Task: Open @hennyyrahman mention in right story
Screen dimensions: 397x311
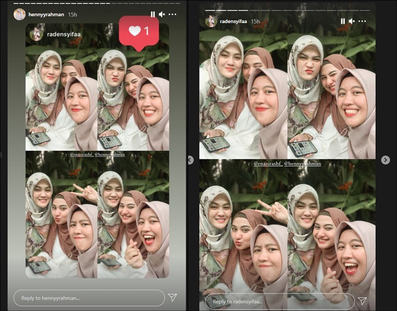Action: 303,164
